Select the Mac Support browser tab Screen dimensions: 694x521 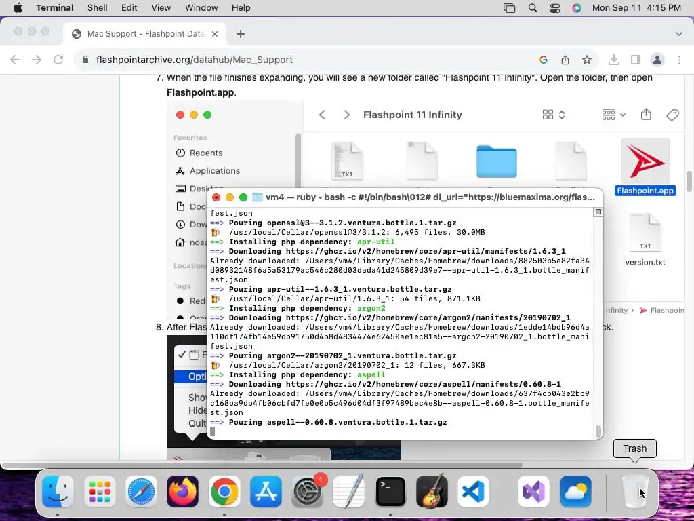tap(145, 34)
